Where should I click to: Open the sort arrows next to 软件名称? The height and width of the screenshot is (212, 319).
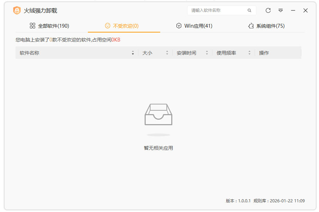tap(133, 53)
